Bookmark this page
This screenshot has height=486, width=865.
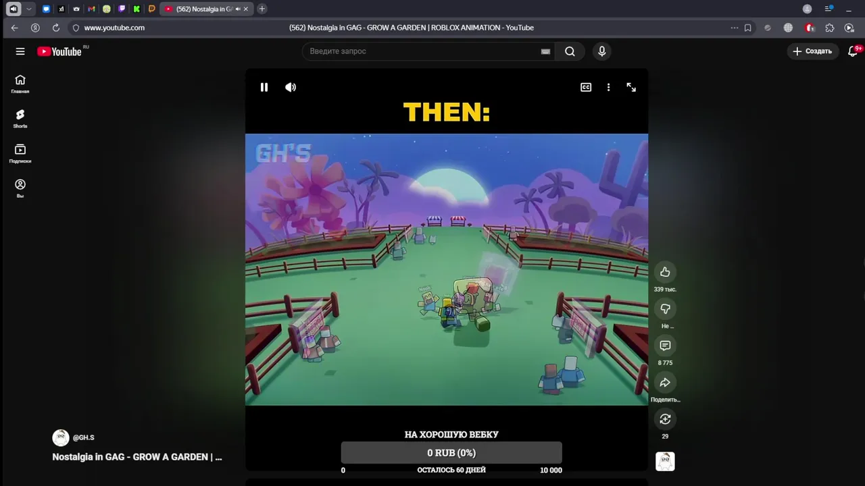click(748, 28)
